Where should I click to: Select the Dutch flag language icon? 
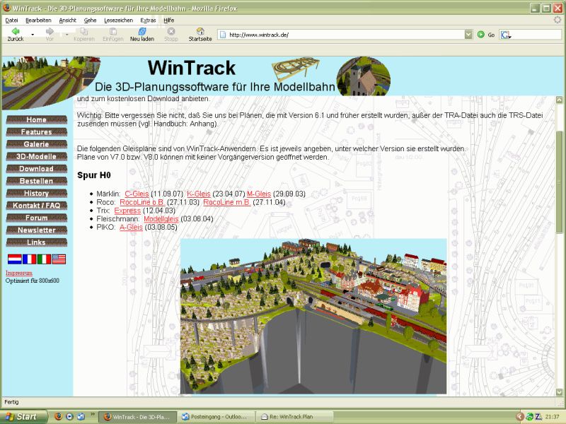(15, 259)
